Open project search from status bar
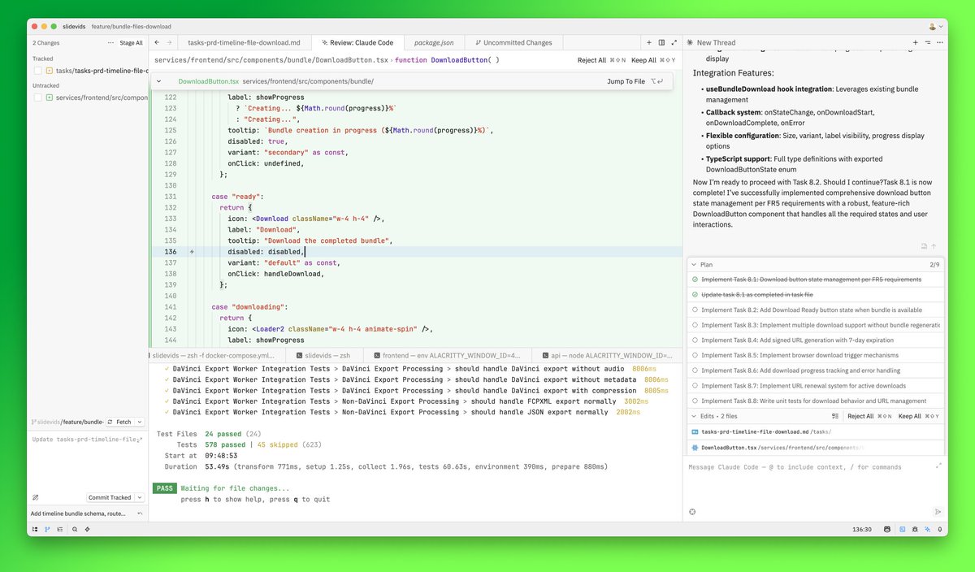 point(75,529)
